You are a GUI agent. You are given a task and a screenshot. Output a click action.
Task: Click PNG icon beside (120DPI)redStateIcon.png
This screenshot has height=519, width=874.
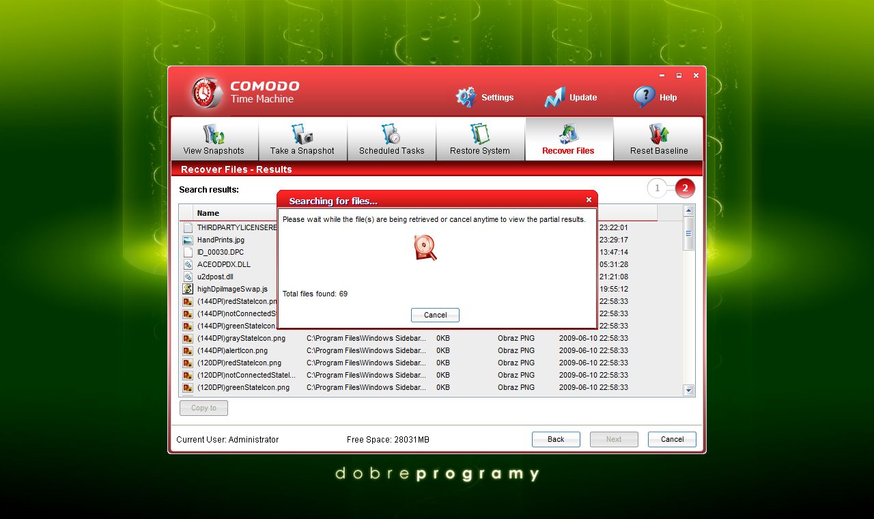point(187,363)
